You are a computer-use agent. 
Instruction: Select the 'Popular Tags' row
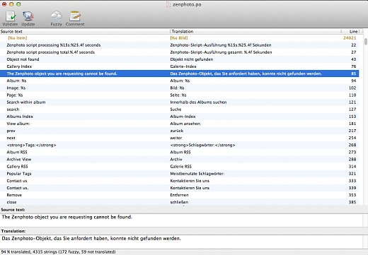click(x=180, y=174)
